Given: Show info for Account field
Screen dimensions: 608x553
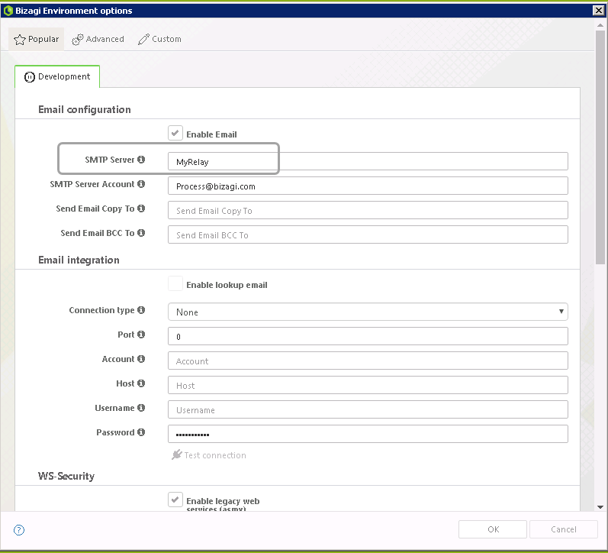Looking at the screenshot, I should 141,358.
